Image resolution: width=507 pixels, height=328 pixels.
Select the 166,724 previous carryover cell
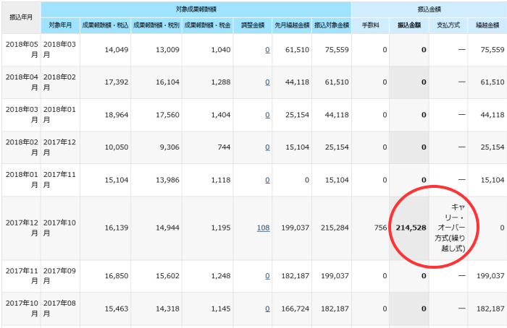pyautogui.click(x=292, y=308)
